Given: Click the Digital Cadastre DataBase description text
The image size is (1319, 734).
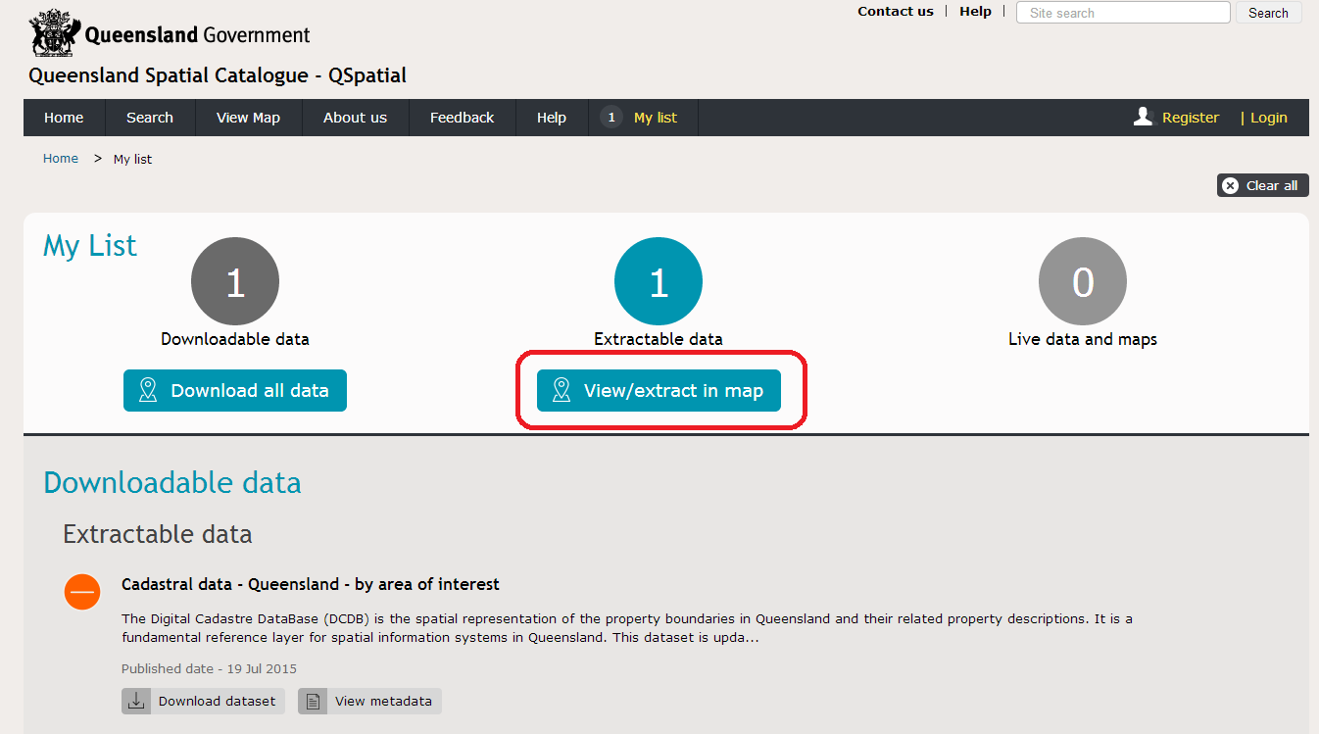Looking at the screenshot, I should (x=627, y=628).
